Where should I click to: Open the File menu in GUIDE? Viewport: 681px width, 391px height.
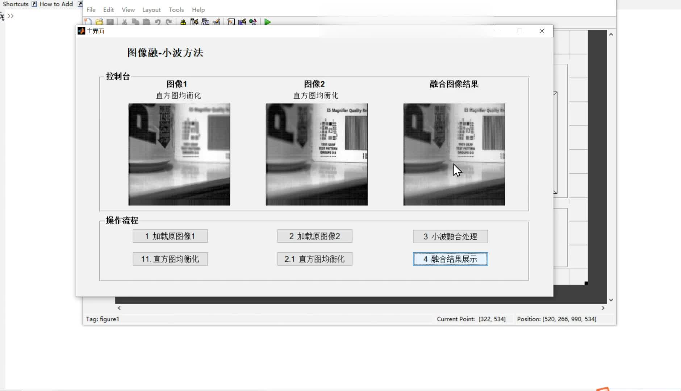click(91, 10)
